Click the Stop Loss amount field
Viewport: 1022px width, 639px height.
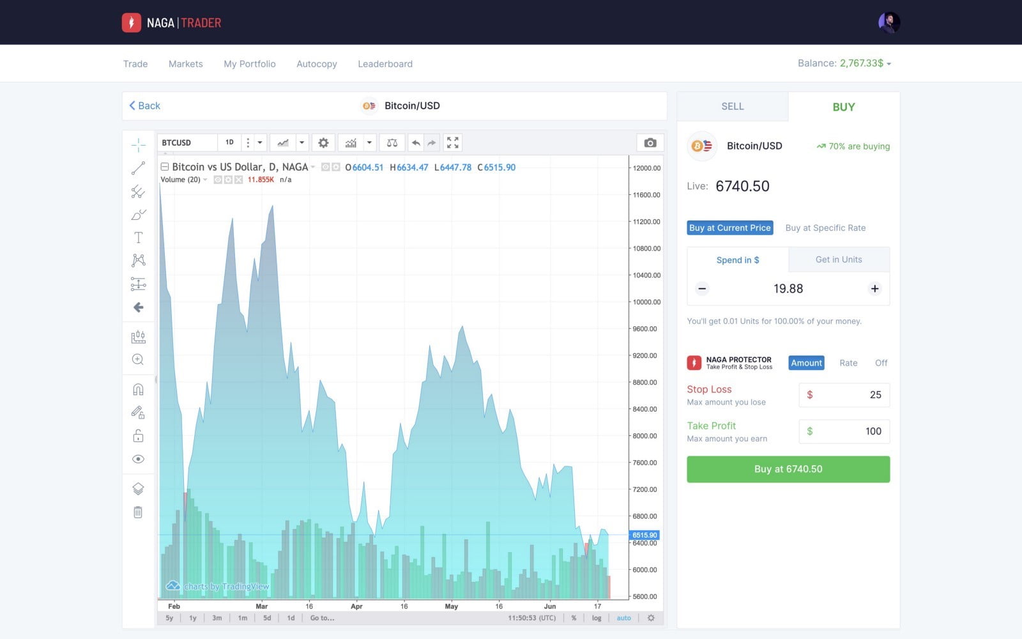click(844, 395)
